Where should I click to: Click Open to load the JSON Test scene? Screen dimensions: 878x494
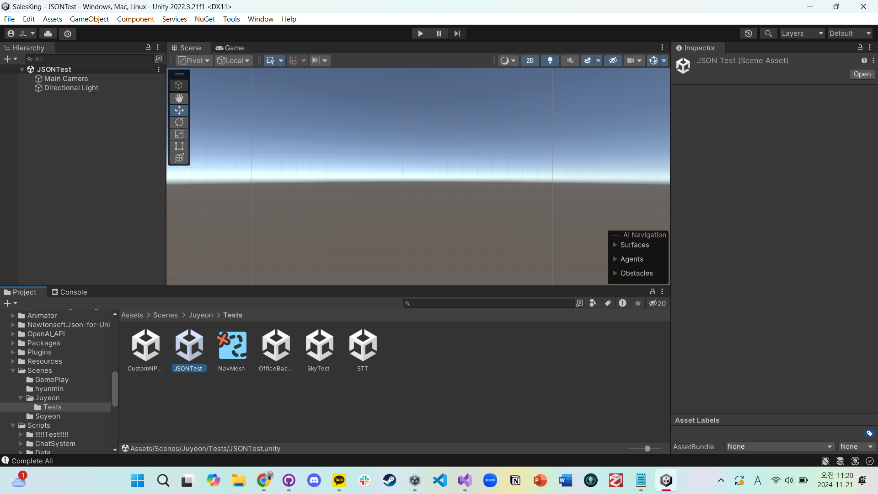click(862, 74)
